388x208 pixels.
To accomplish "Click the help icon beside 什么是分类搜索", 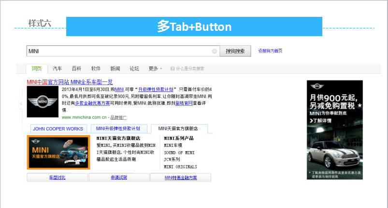I will click(172, 69).
